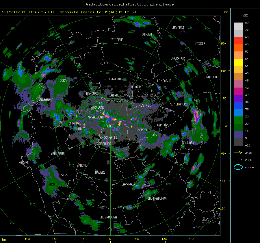Click the YELLAPUR label

(57, 154)
